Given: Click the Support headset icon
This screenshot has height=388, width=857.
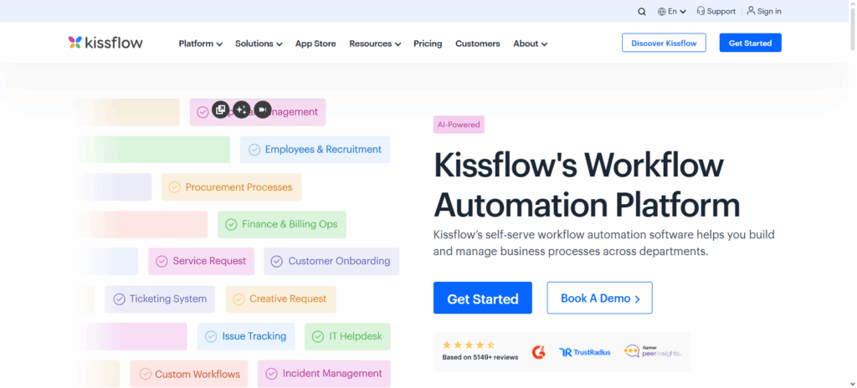Looking at the screenshot, I should (x=700, y=11).
